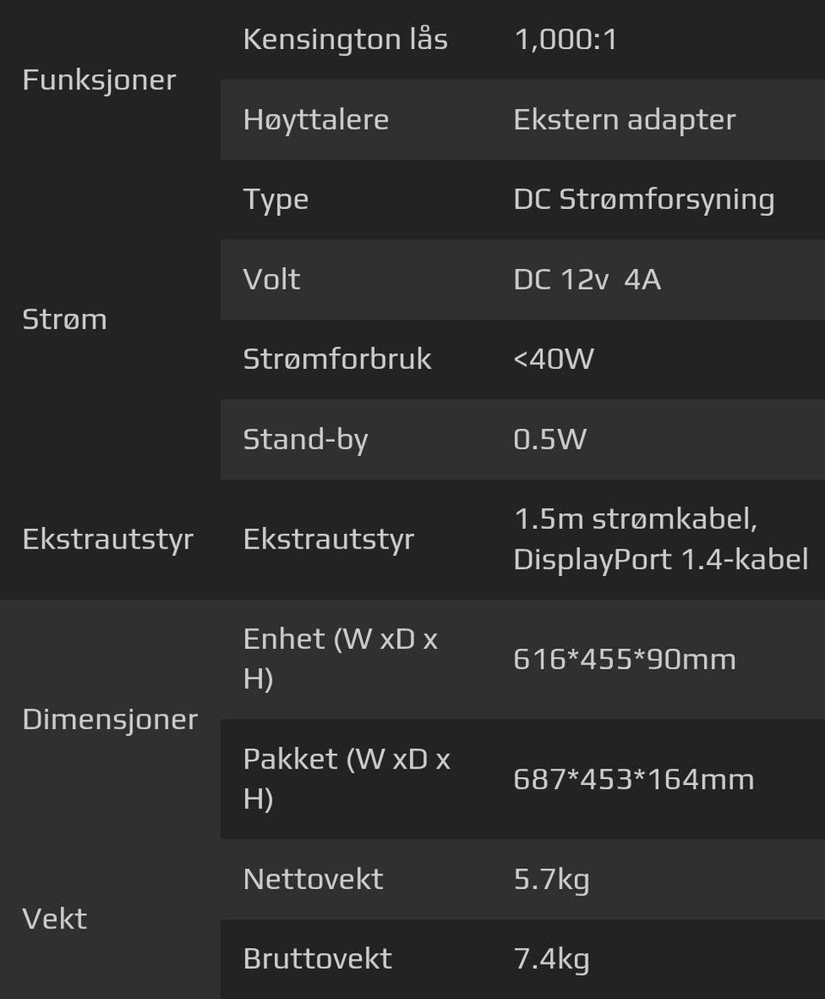Select the Stand-by row label

point(305,439)
